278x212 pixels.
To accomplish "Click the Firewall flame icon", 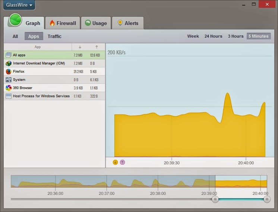I will 52,23.
